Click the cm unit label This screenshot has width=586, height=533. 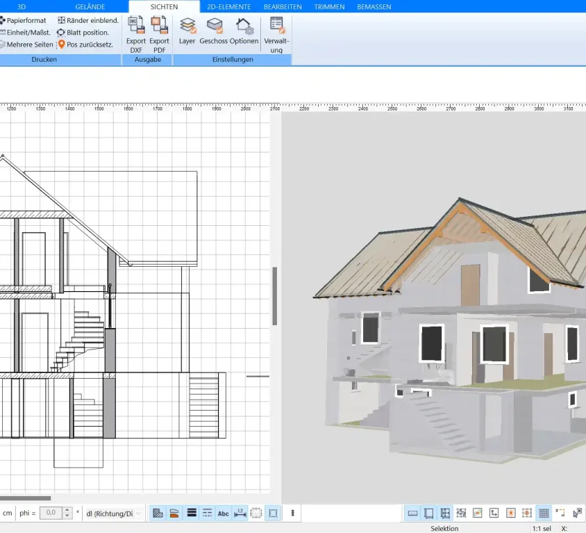pyautogui.click(x=8, y=513)
